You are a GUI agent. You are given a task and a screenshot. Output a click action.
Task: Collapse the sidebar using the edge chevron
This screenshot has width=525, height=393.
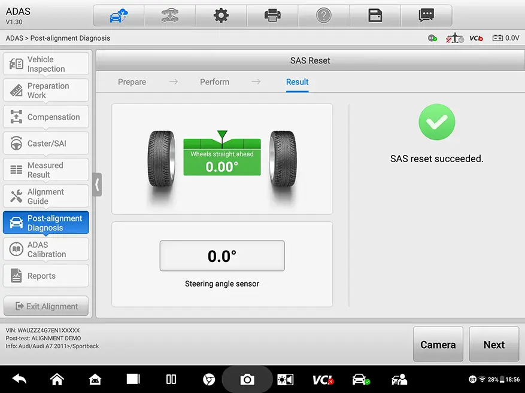98,185
